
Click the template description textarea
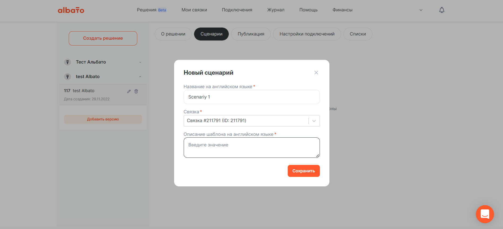click(251, 147)
